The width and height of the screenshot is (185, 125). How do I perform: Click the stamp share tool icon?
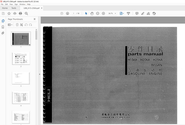[x=154, y=13]
